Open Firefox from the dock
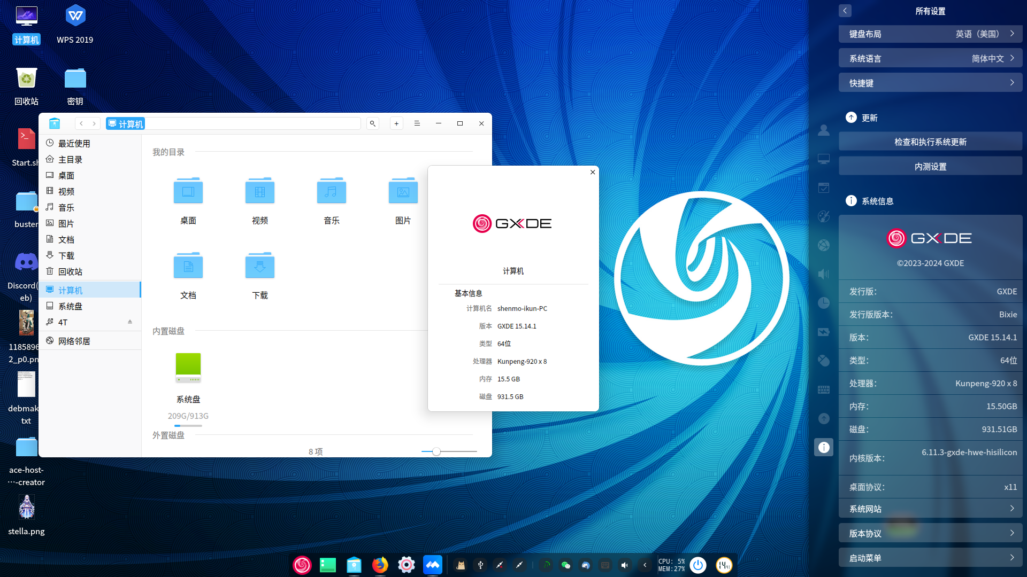1027x577 pixels. click(380, 565)
